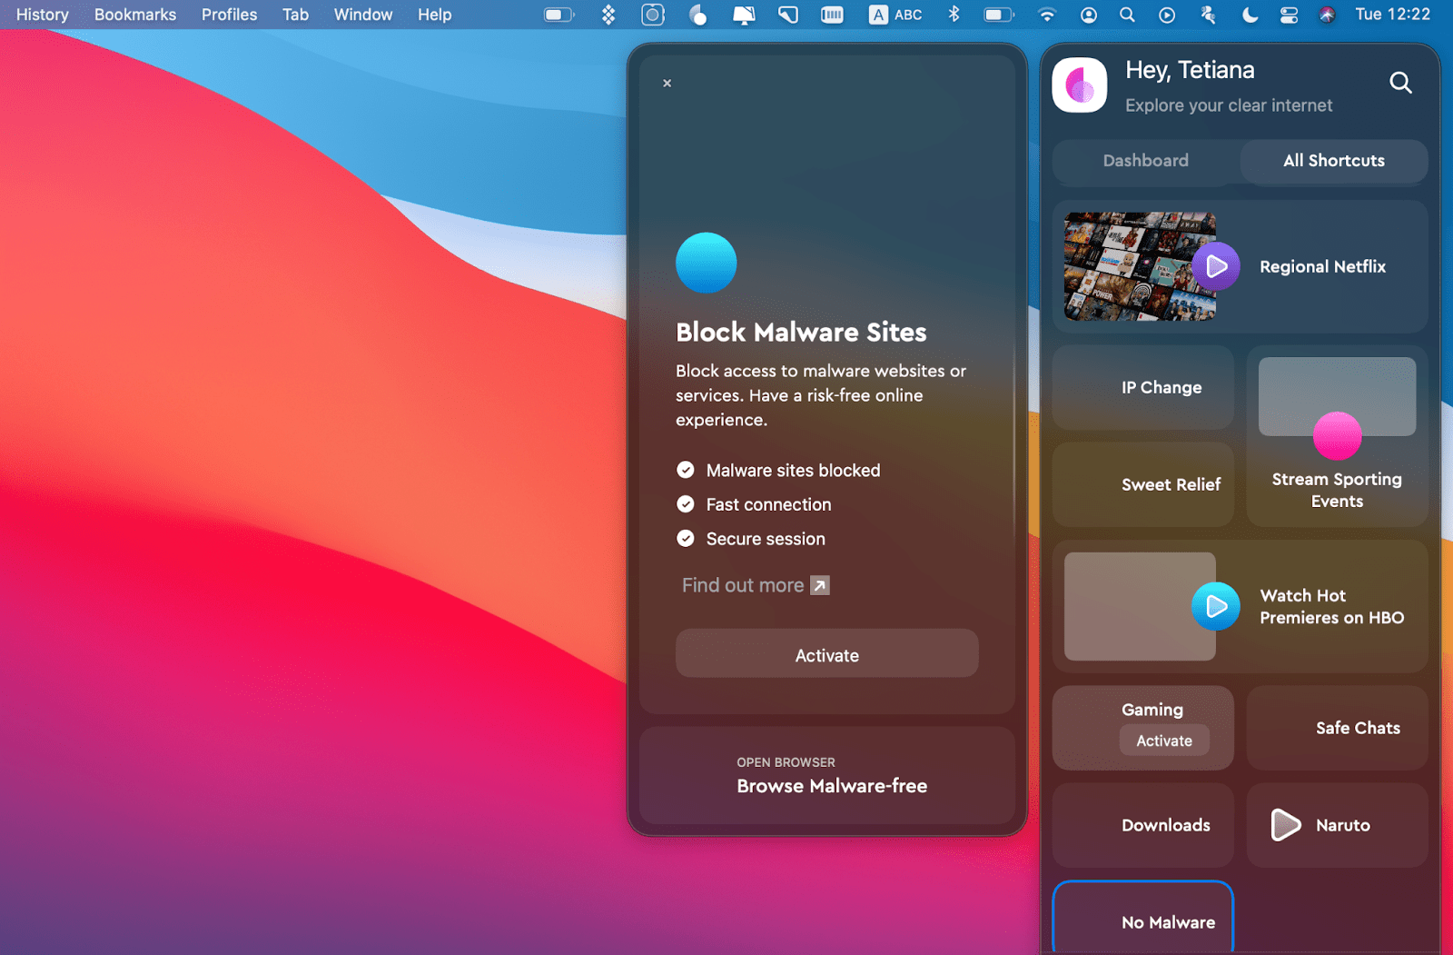
Task: Click the Dropbox menu bar icon
Action: (608, 15)
